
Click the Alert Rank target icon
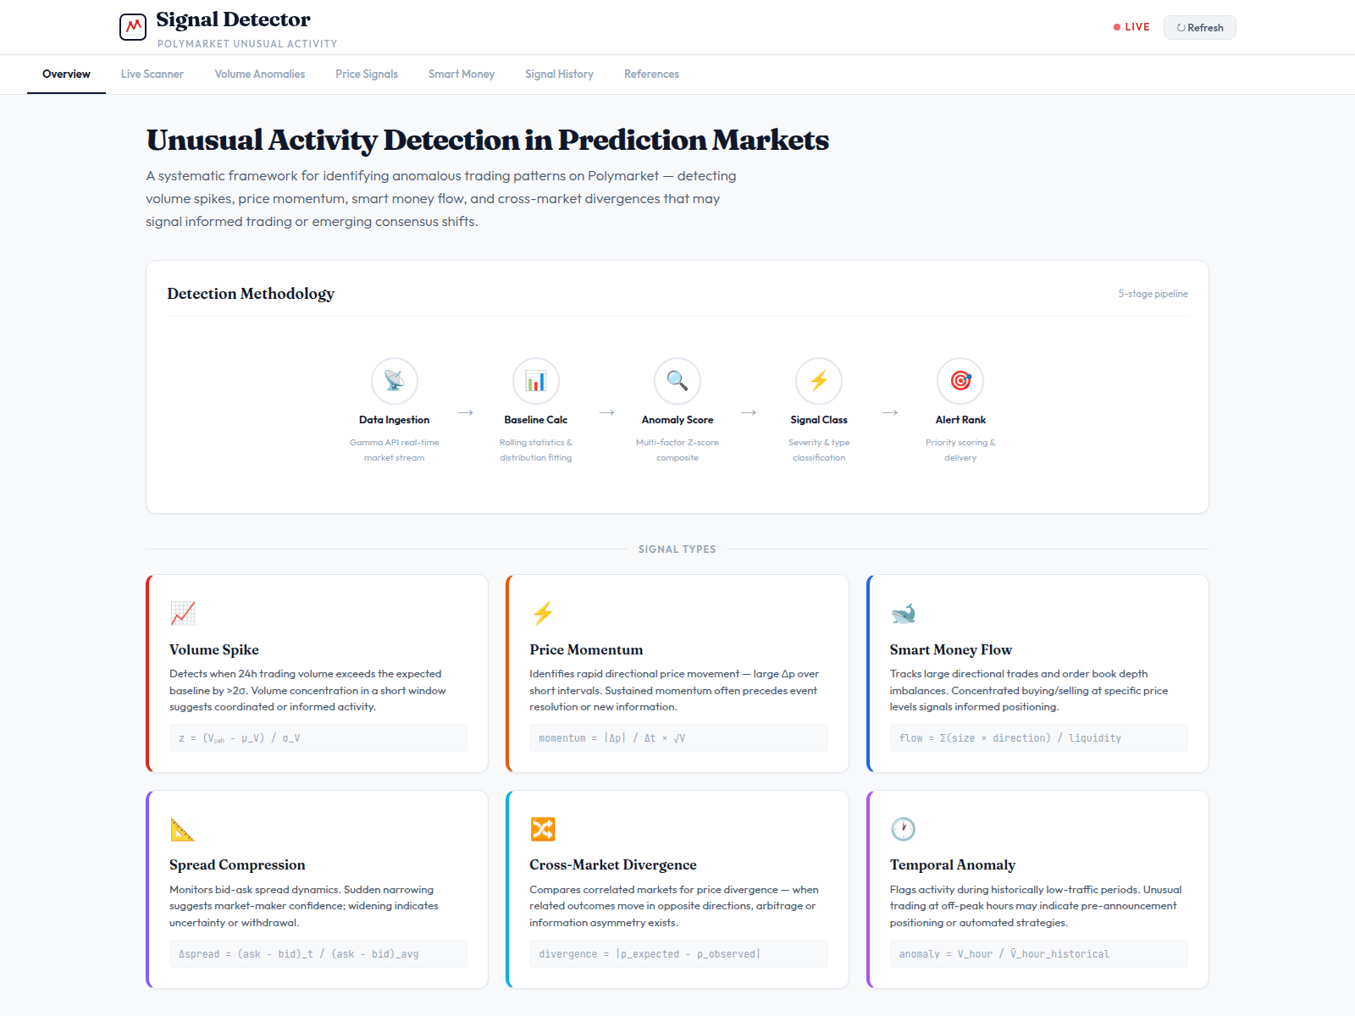coord(960,381)
